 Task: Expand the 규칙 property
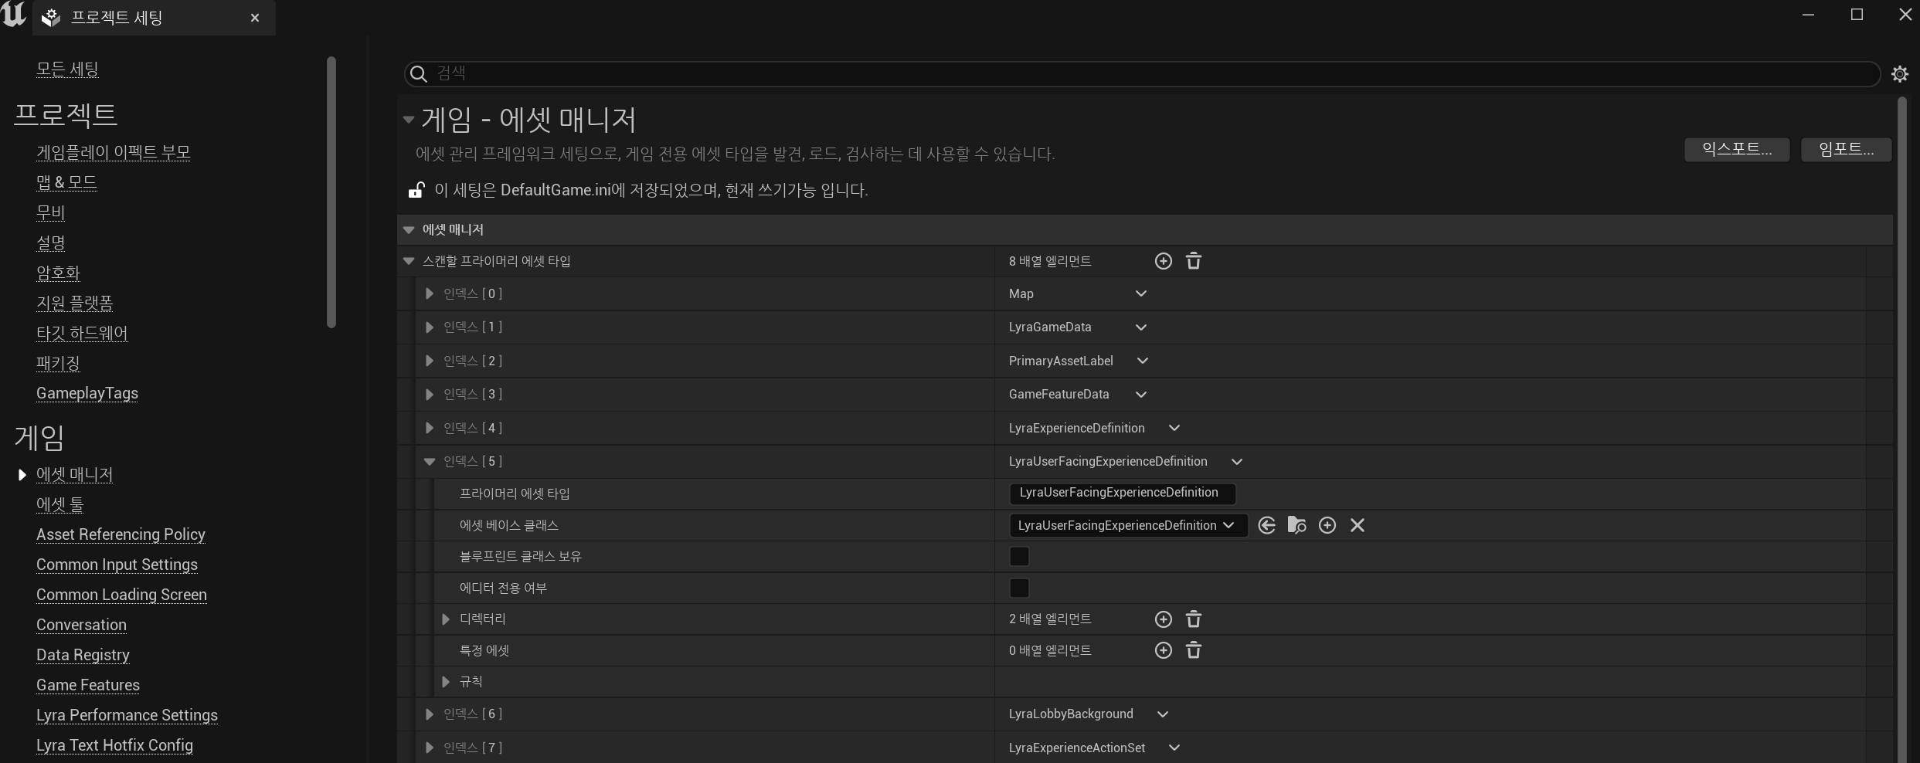click(446, 682)
